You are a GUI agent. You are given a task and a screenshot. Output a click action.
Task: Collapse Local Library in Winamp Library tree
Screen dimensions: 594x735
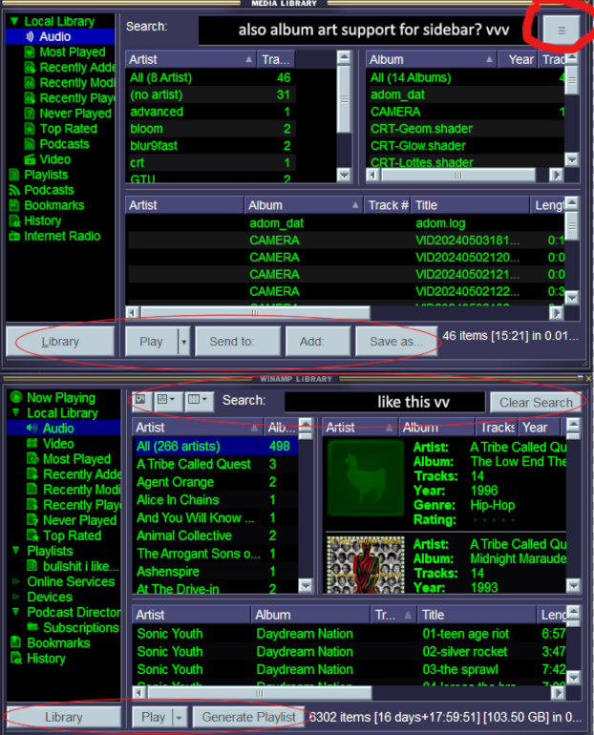tap(16, 413)
